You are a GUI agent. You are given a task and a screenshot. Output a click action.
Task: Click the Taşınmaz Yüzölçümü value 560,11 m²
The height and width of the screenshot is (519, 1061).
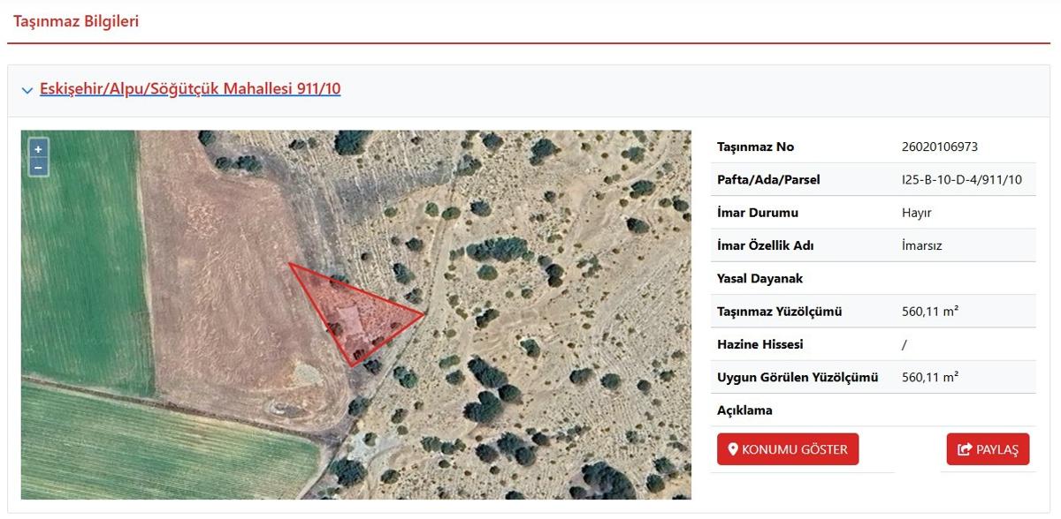(931, 311)
